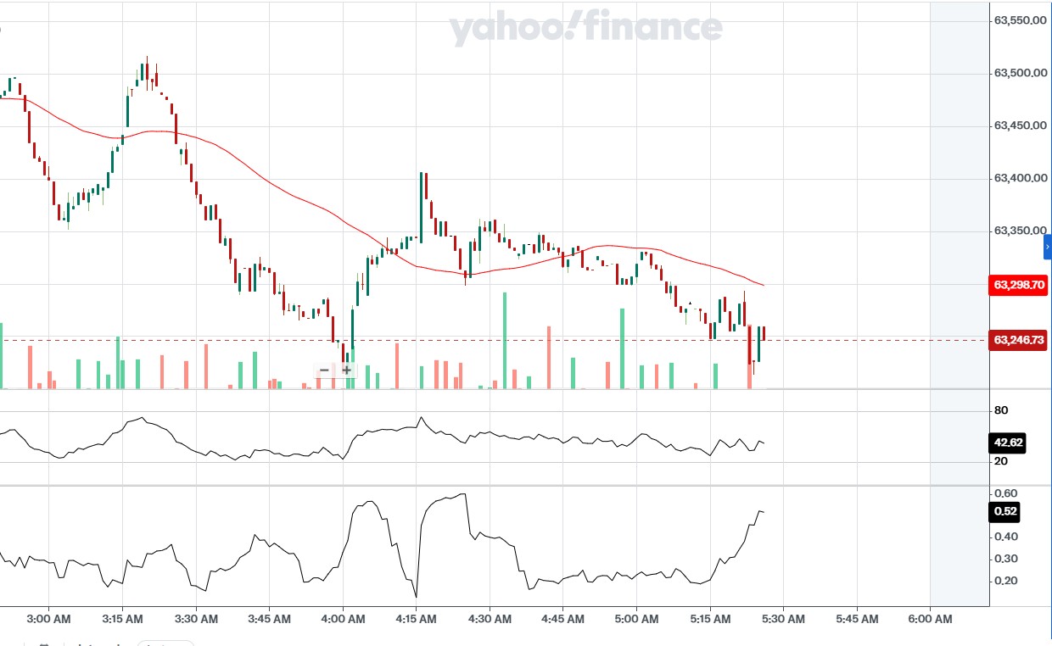Image resolution: width=1052 pixels, height=646 pixels.
Task: Click the 3:00 AM time label
Action: tap(49, 619)
